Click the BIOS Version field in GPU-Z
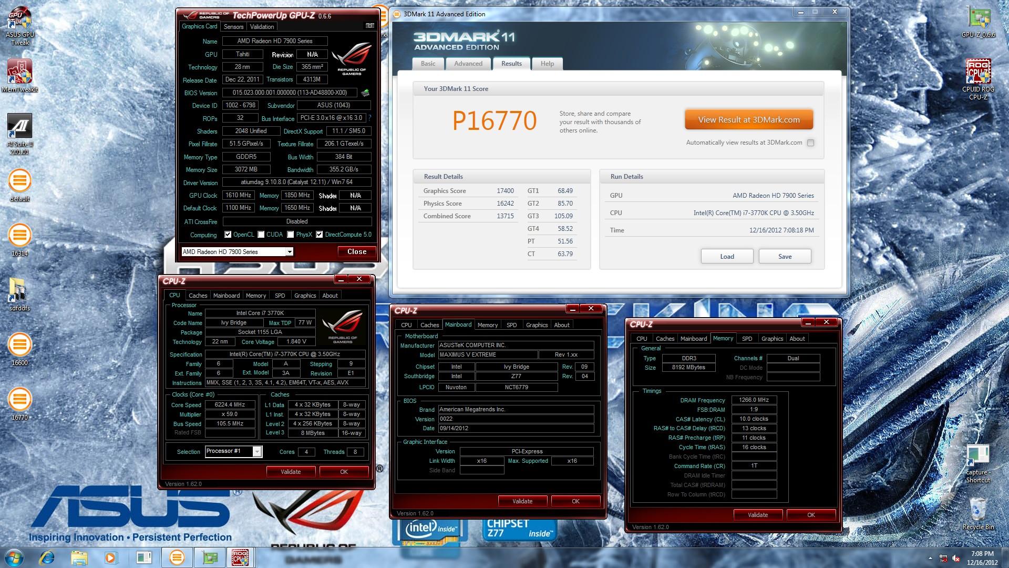This screenshot has width=1009, height=568. (290, 93)
